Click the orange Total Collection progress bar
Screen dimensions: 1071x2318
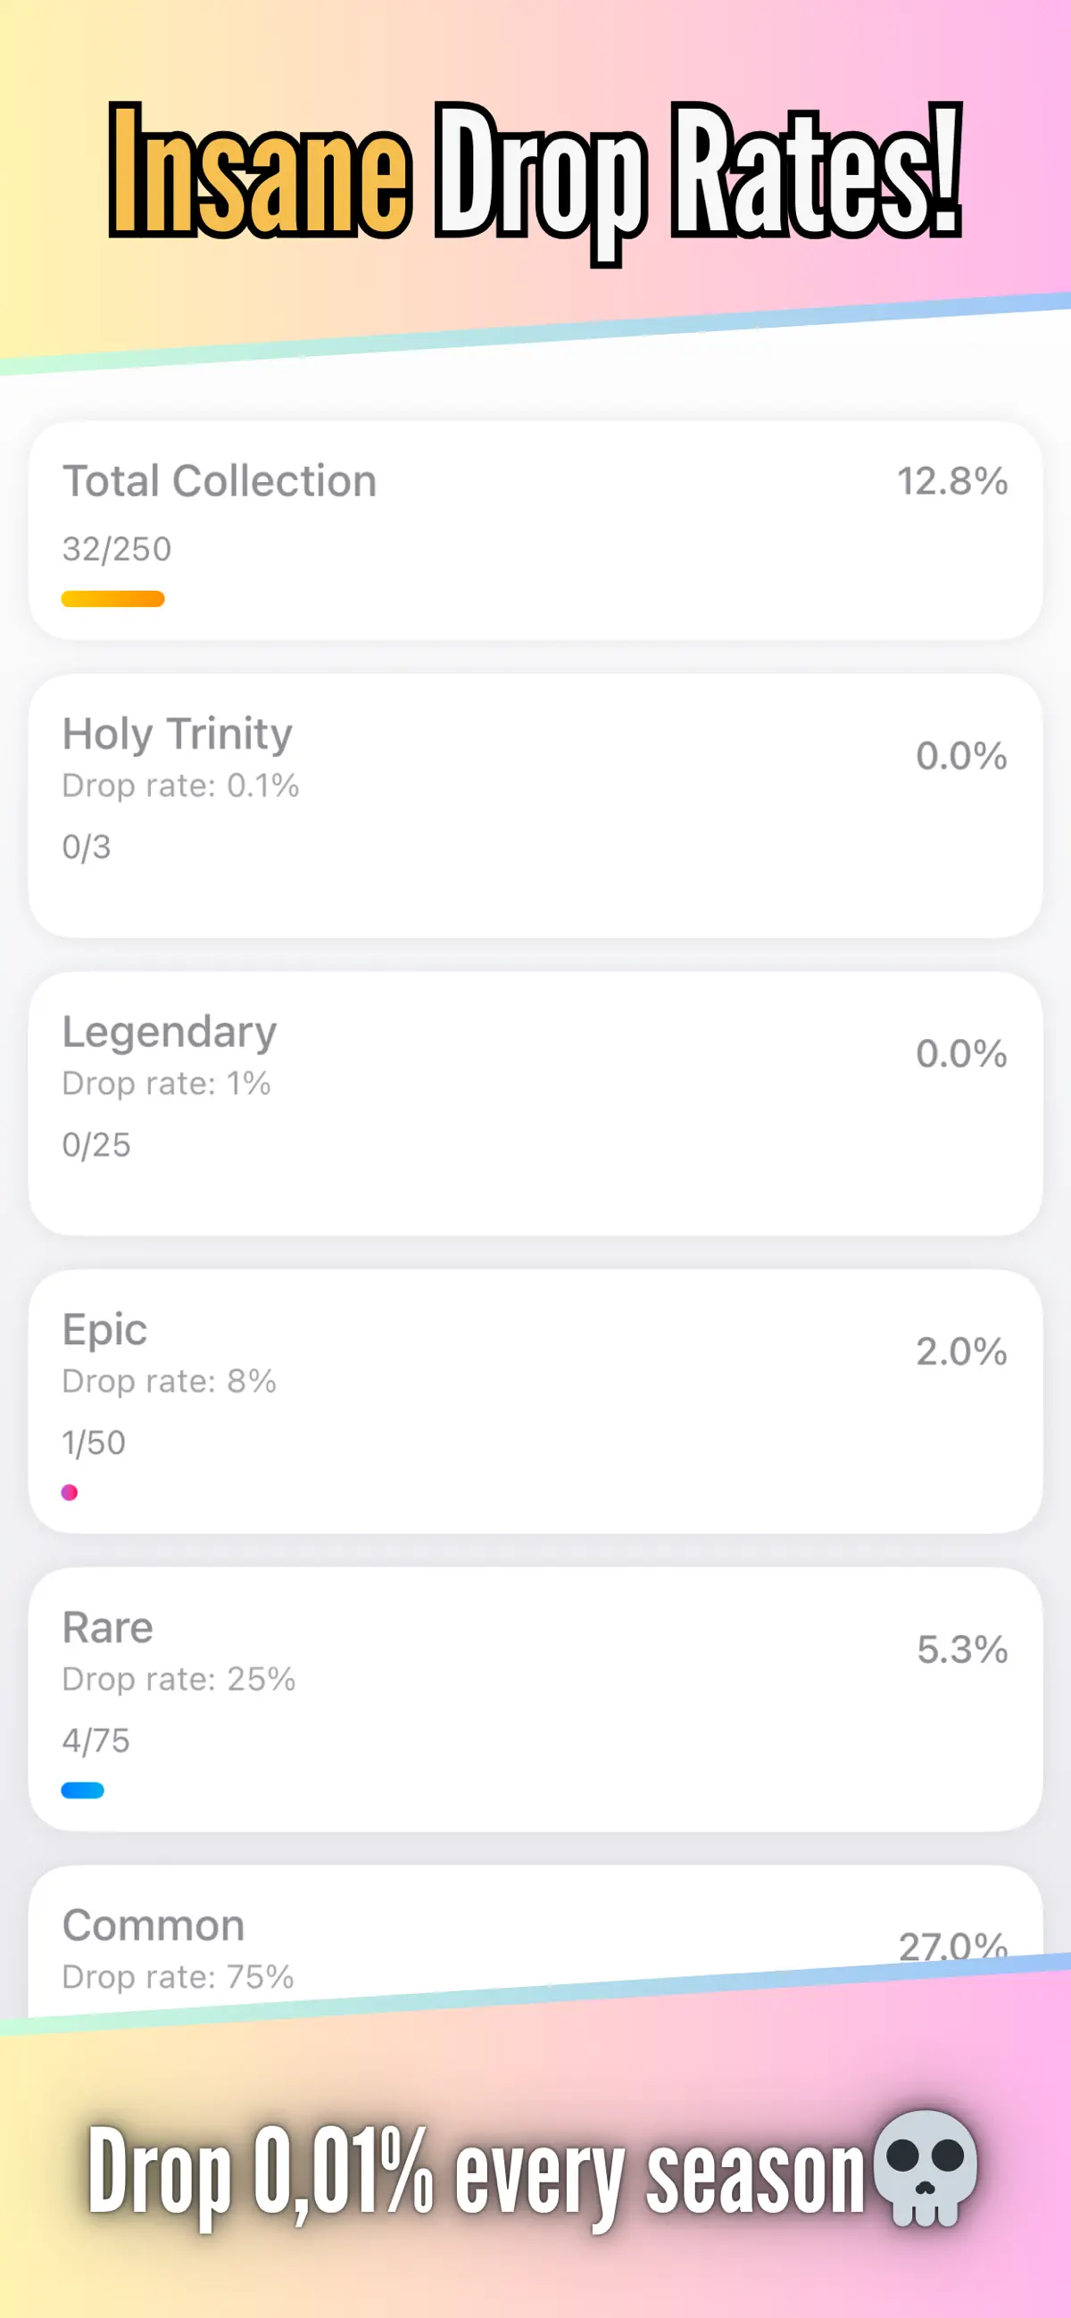[x=112, y=599]
